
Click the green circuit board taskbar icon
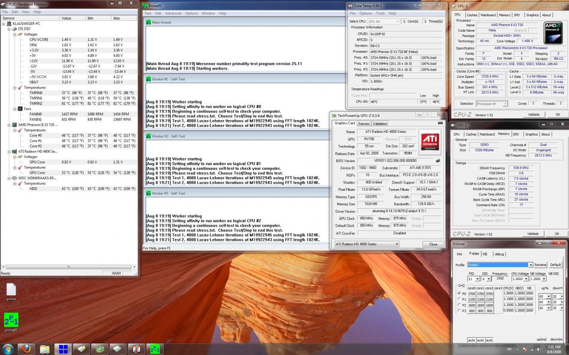tap(100, 349)
